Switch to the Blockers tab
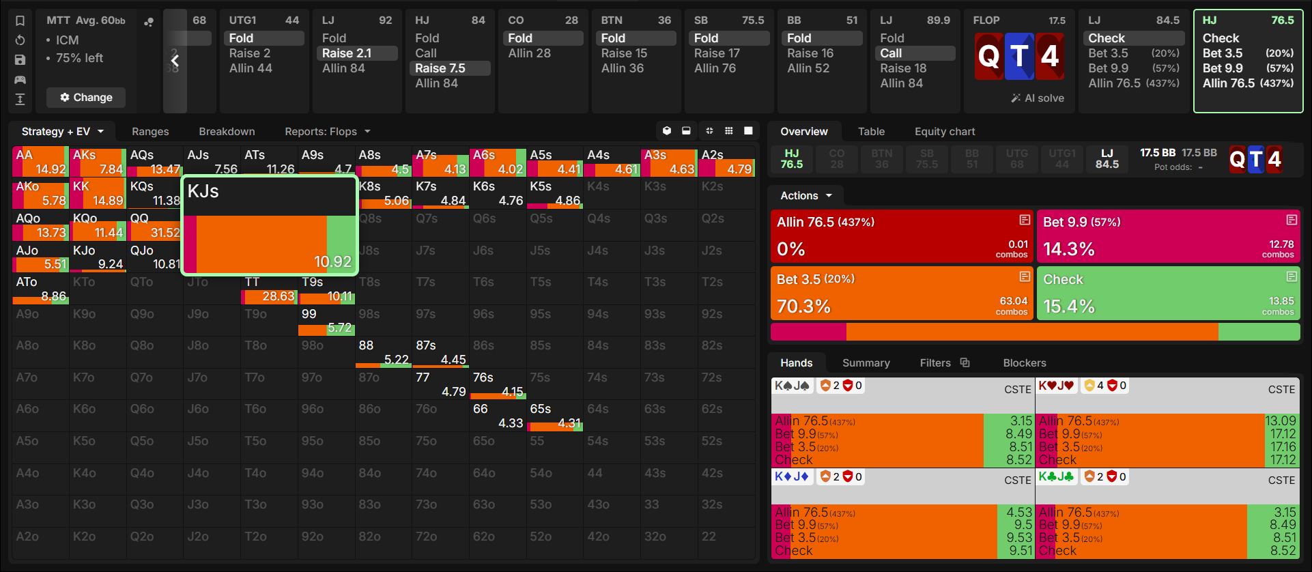Image resolution: width=1312 pixels, height=572 pixels. [1024, 362]
